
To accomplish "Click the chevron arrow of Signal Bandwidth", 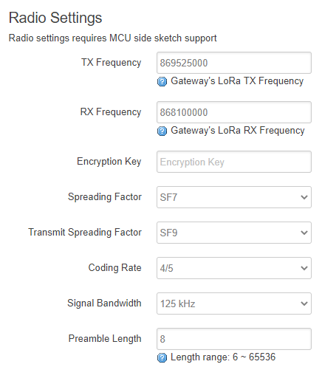I will 304,303.
